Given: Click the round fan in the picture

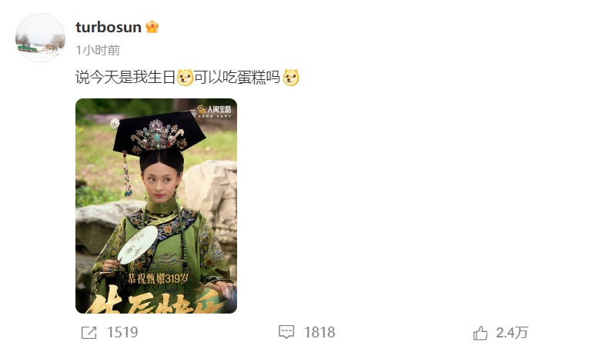Looking at the screenshot, I should tap(136, 244).
